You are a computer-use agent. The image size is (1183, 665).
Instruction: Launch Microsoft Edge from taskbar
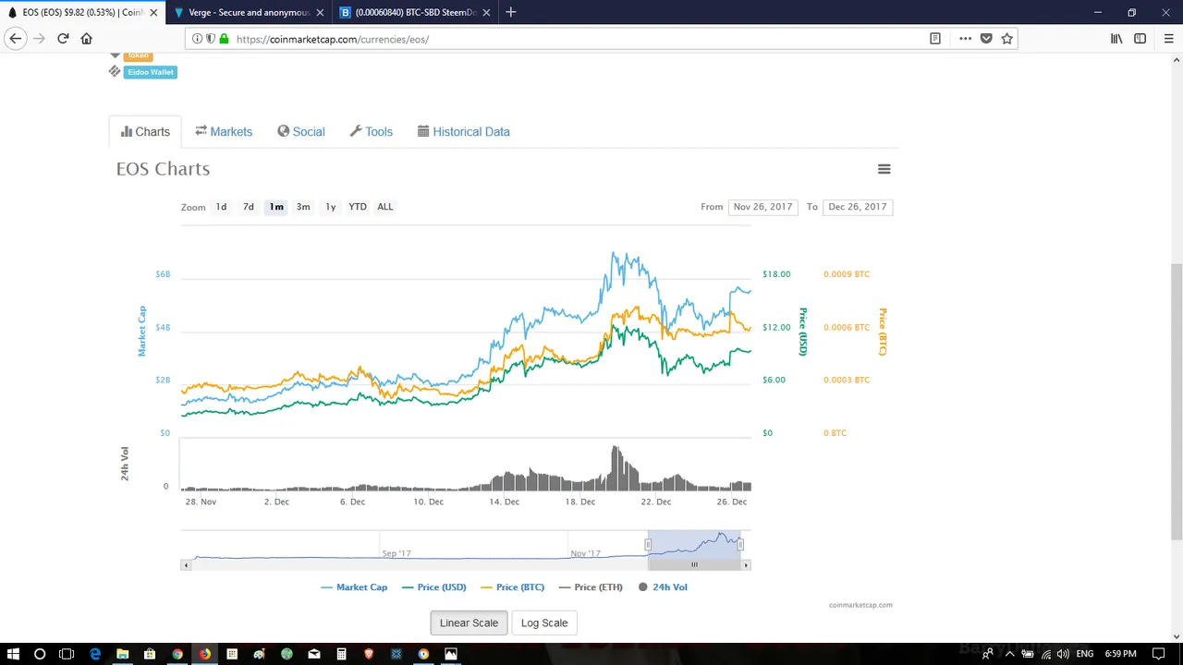tap(94, 654)
